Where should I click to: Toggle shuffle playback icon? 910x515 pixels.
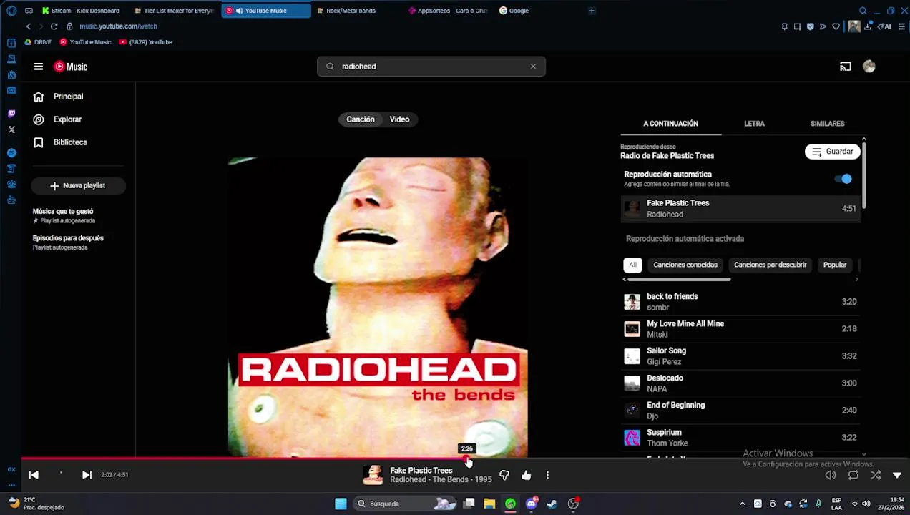pyautogui.click(x=876, y=475)
